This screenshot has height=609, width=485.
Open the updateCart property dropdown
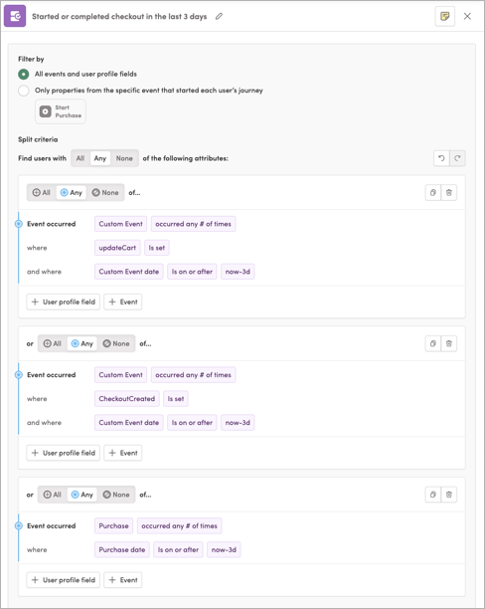(117, 248)
